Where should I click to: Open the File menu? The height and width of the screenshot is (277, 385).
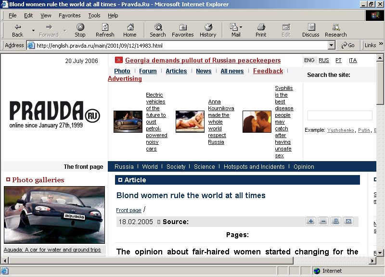[x=13, y=15]
